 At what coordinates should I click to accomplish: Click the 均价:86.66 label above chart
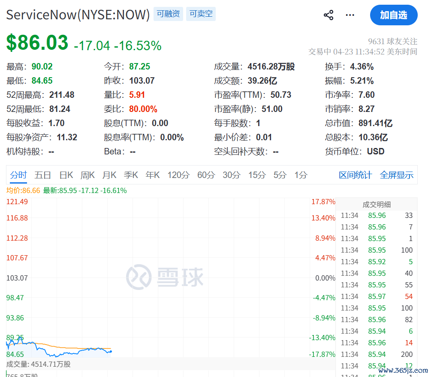[23, 190]
